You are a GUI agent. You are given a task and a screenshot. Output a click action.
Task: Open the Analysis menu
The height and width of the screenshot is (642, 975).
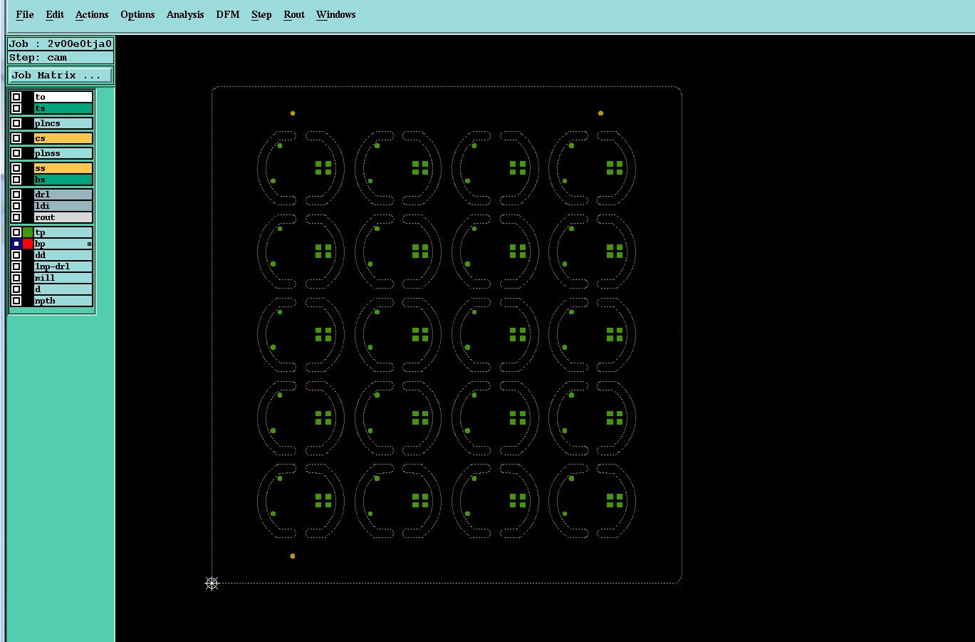(185, 14)
